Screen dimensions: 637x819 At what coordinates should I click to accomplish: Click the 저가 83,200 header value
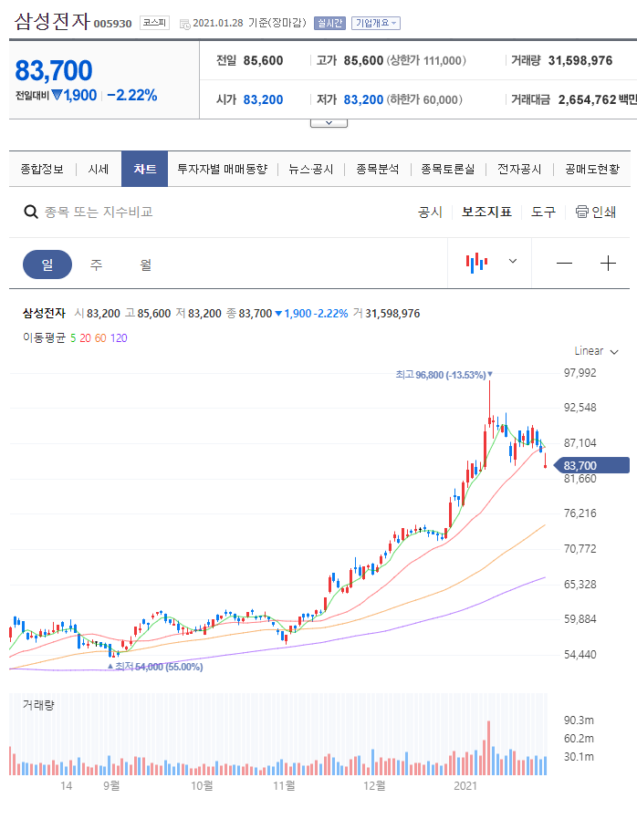[x=363, y=99]
